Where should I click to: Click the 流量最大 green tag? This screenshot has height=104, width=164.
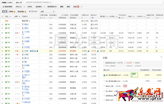tap(134, 75)
